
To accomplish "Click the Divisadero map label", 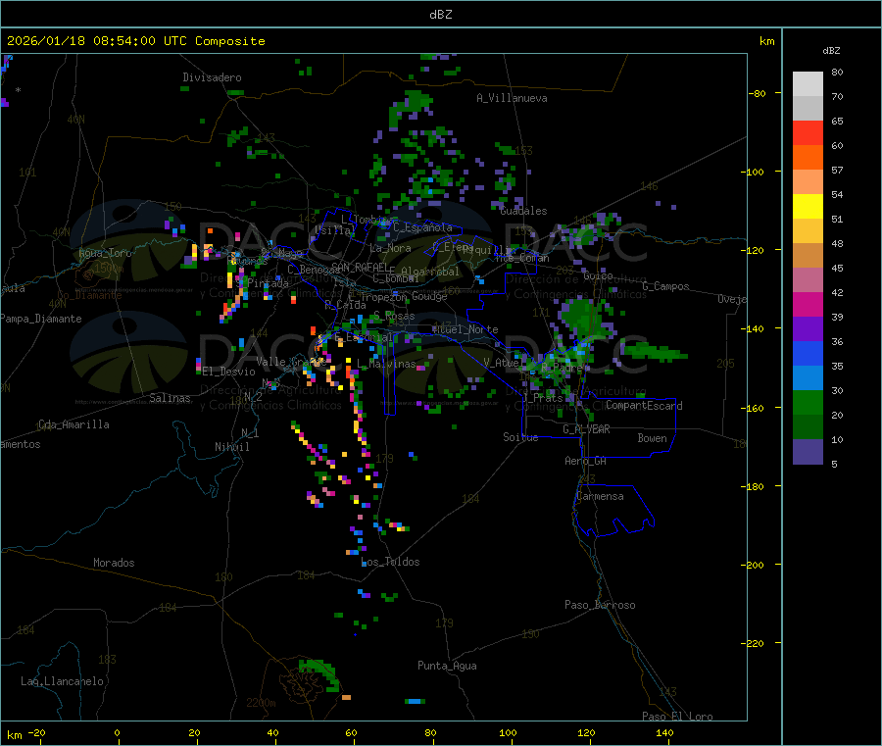I will click(212, 77).
